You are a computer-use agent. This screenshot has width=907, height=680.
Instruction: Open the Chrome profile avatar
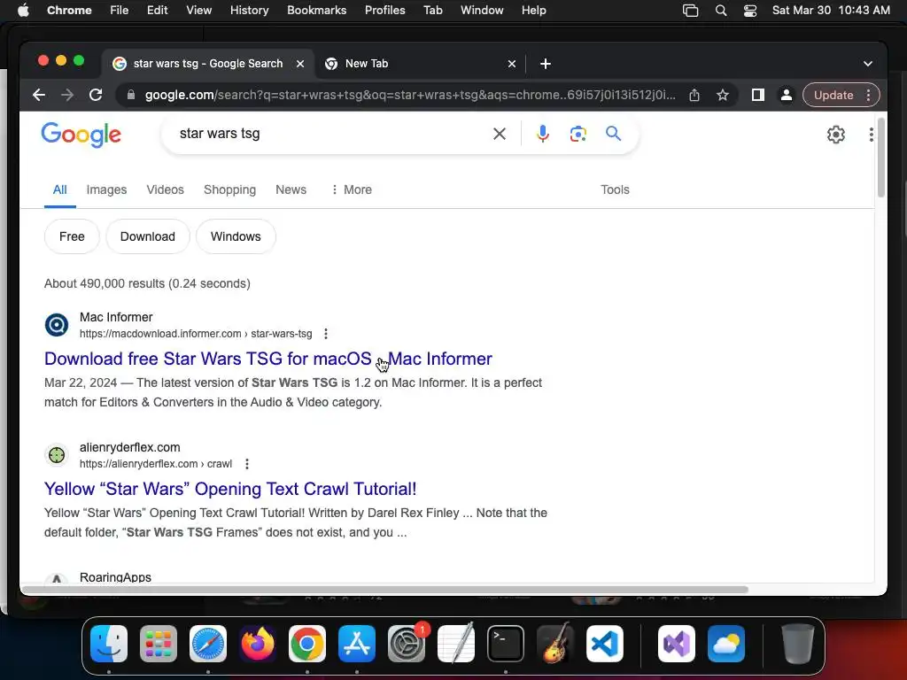[787, 95]
